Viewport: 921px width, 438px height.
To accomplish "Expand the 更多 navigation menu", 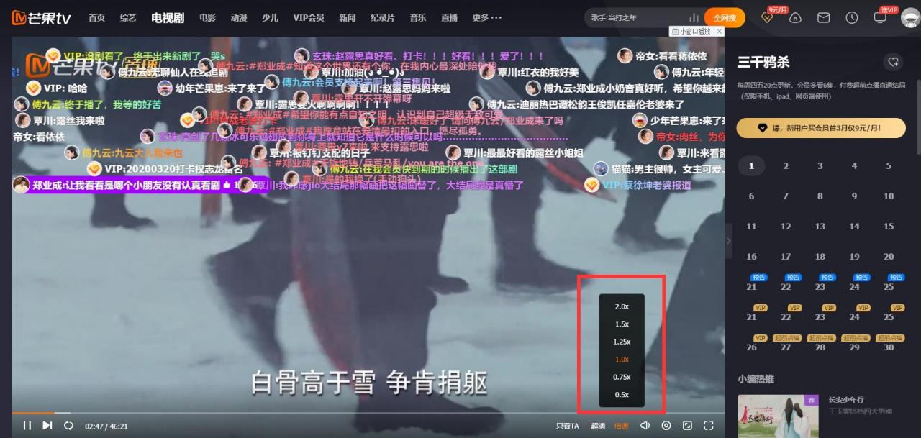I will point(486,17).
